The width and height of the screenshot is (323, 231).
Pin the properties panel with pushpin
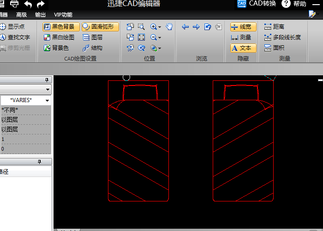tap(46, 79)
